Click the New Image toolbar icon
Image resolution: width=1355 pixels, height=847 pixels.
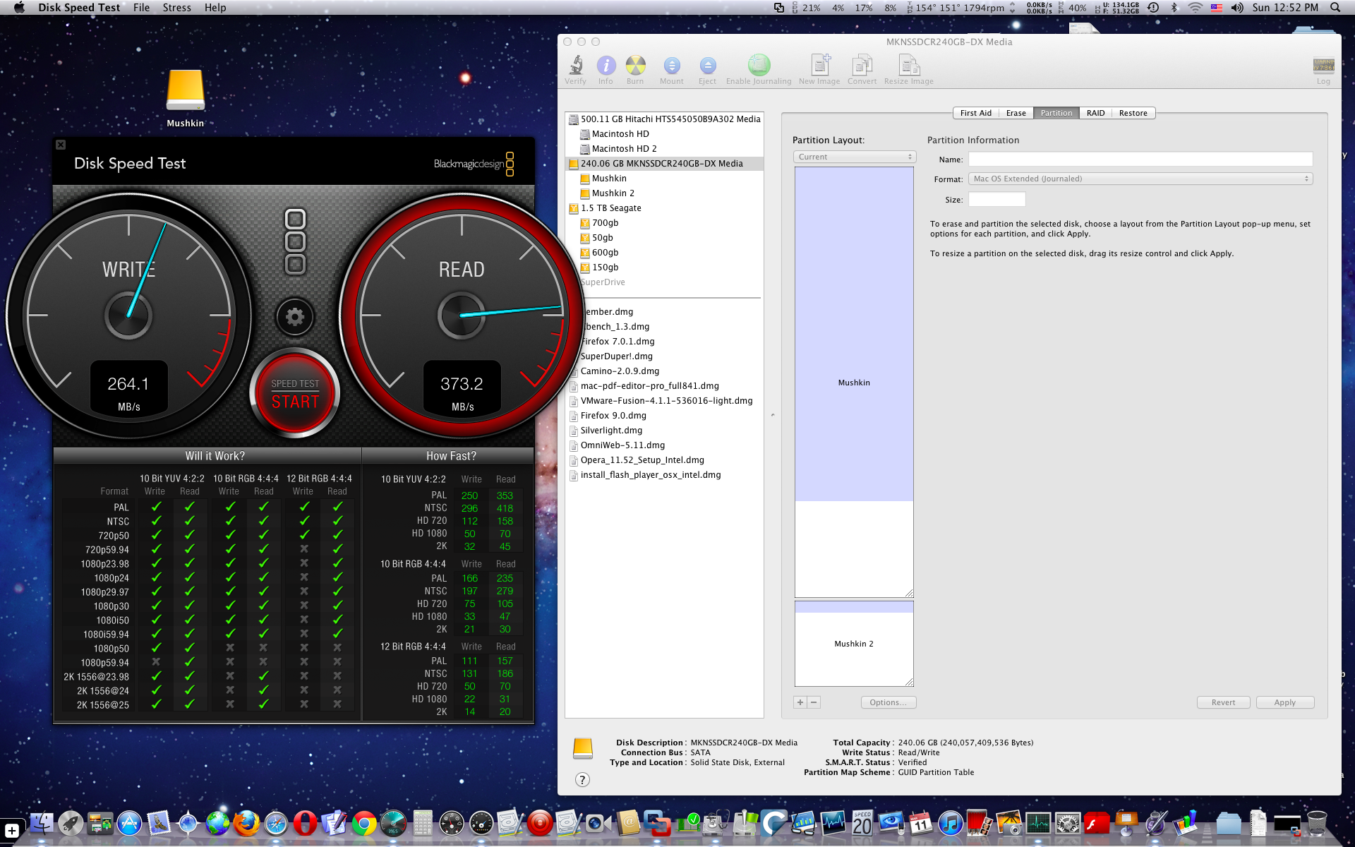coord(819,66)
